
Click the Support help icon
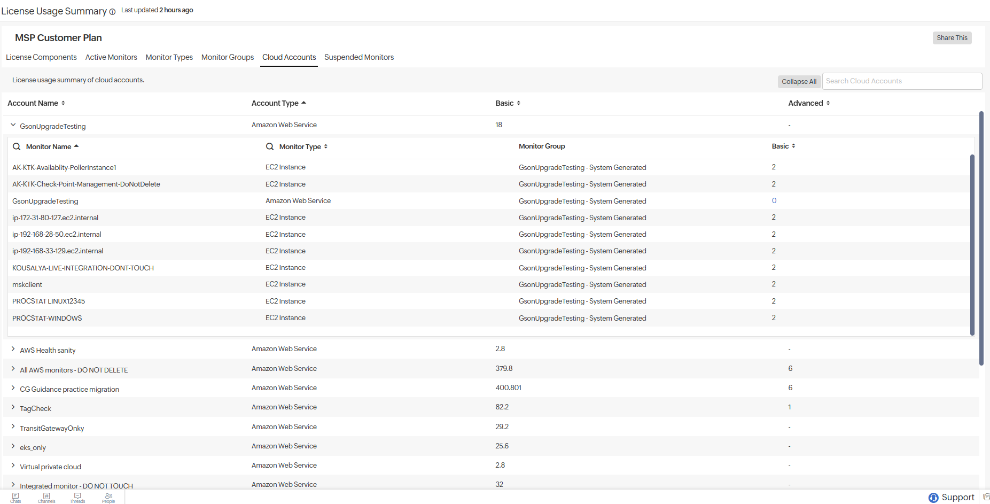click(x=933, y=498)
